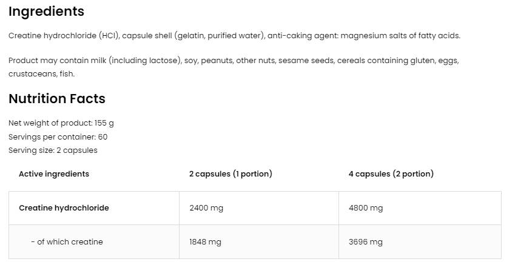Click the bold Creatine hydrochloride table row label
Screen dimensions: 515x273
(x=64, y=208)
